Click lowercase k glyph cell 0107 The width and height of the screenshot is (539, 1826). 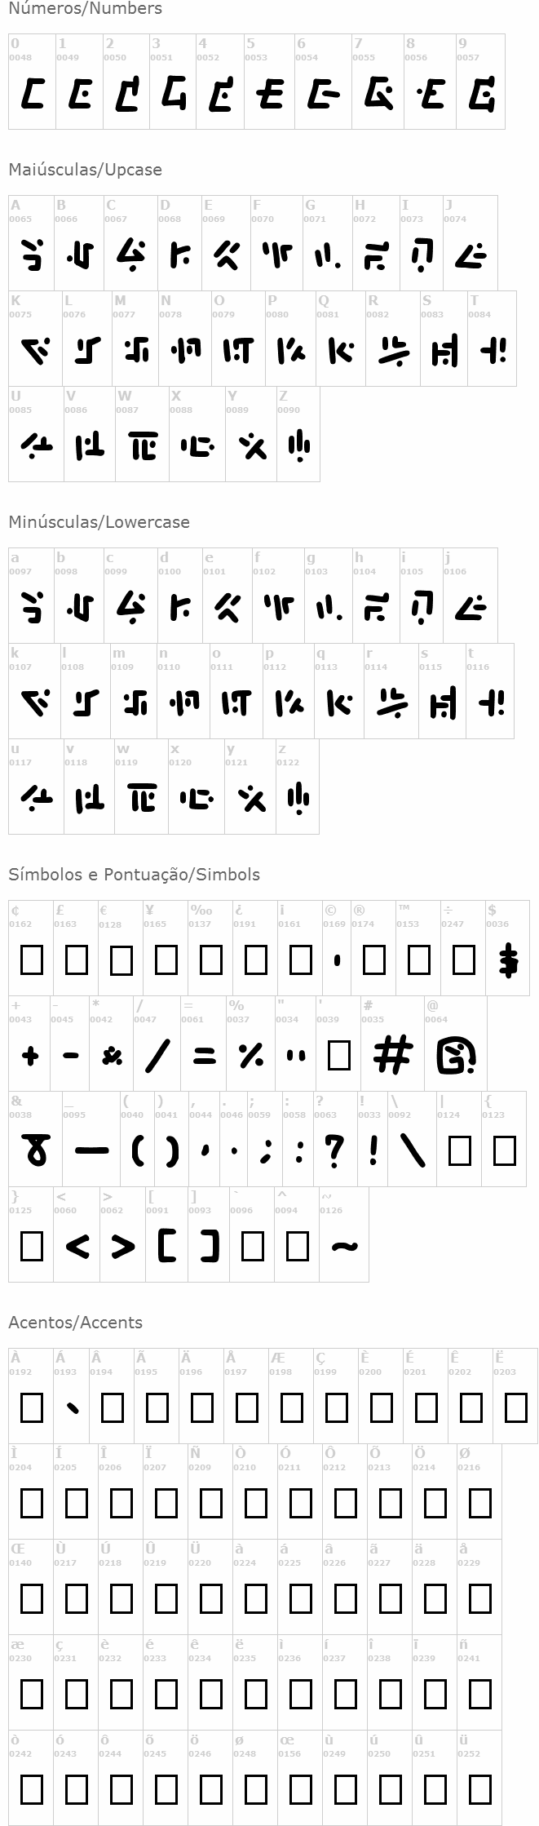pos(34,691)
